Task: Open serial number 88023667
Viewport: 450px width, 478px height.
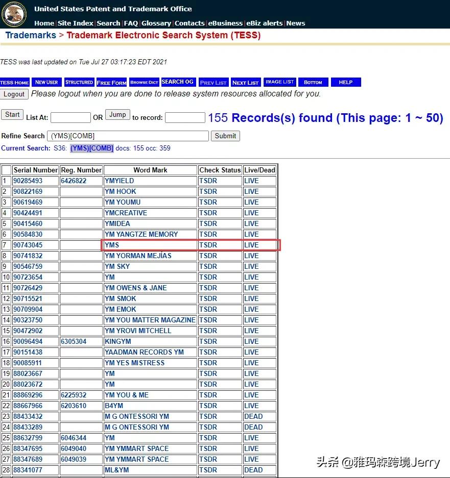Action: click(28, 373)
